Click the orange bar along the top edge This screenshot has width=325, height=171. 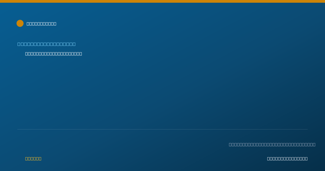click(x=162, y=1)
